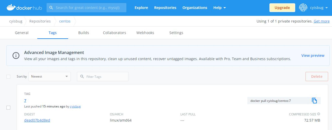
Task: Expand the Help menu
Action: pyautogui.click(x=220, y=8)
